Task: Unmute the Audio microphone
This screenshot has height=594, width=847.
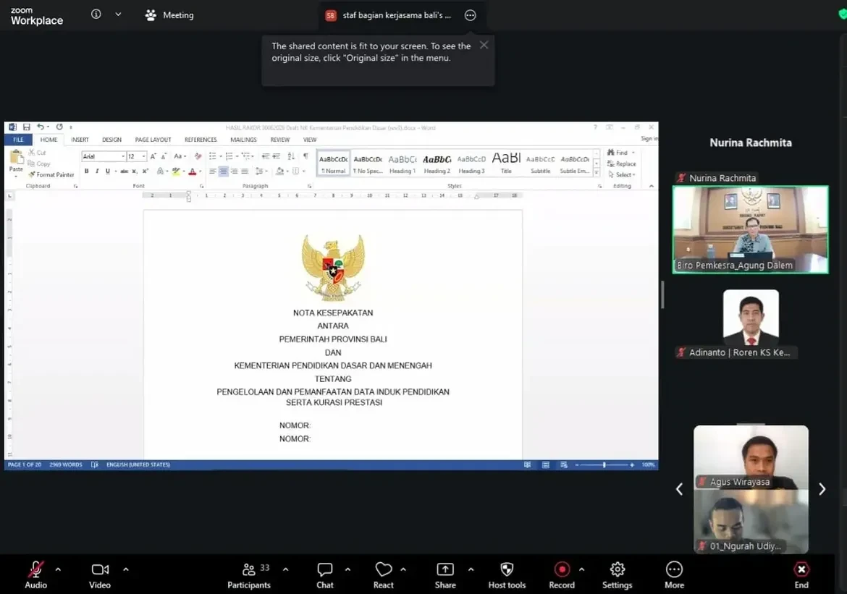Action: (x=35, y=576)
